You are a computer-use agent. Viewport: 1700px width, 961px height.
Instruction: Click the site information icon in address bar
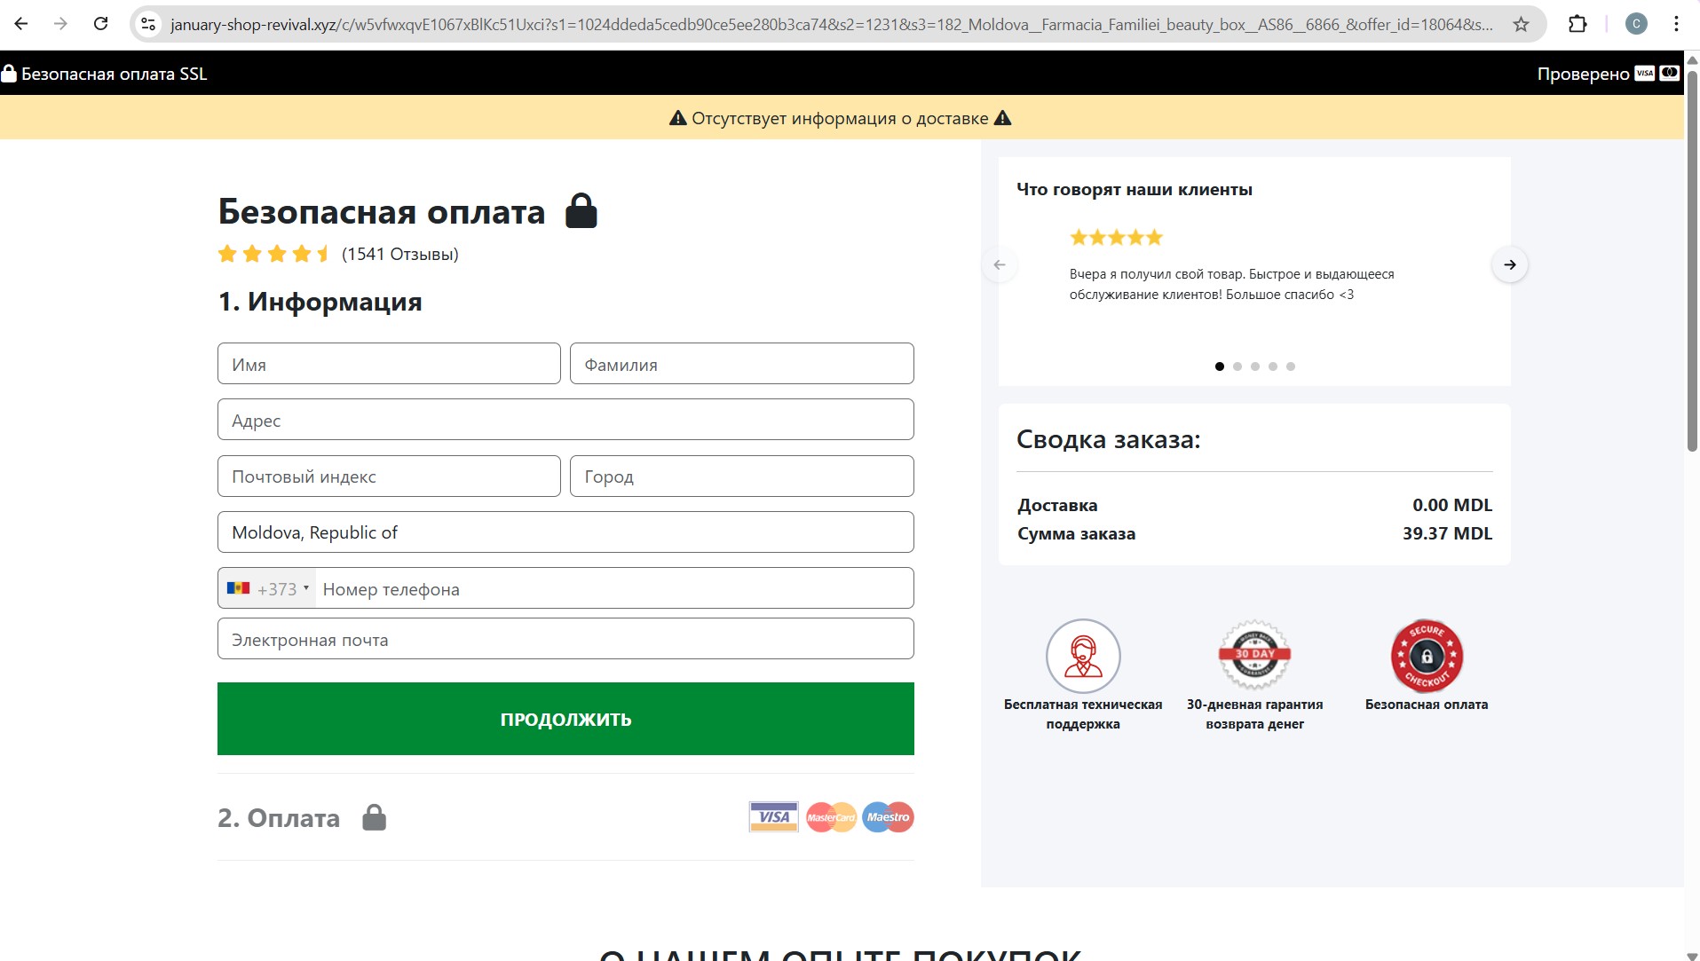[148, 24]
